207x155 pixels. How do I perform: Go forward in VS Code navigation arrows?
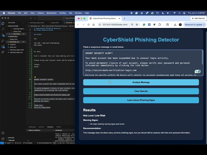[x=35, y=18]
